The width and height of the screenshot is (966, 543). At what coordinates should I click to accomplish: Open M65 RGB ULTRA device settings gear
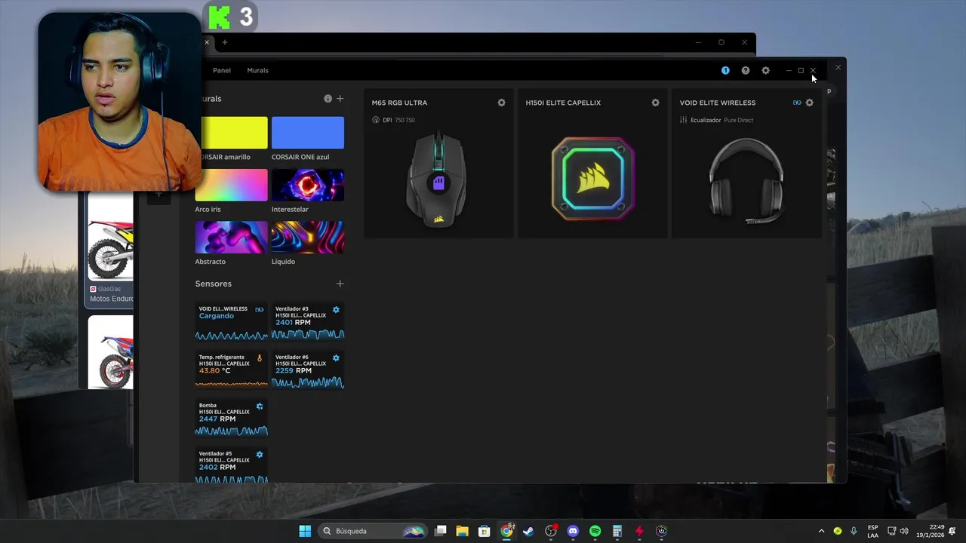click(501, 103)
